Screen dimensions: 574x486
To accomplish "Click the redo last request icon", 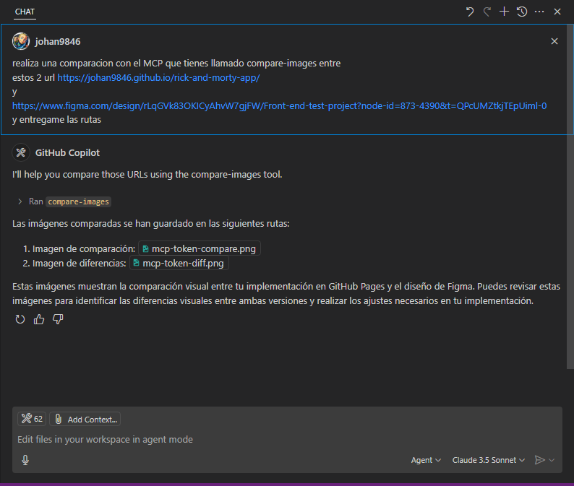I will [487, 12].
